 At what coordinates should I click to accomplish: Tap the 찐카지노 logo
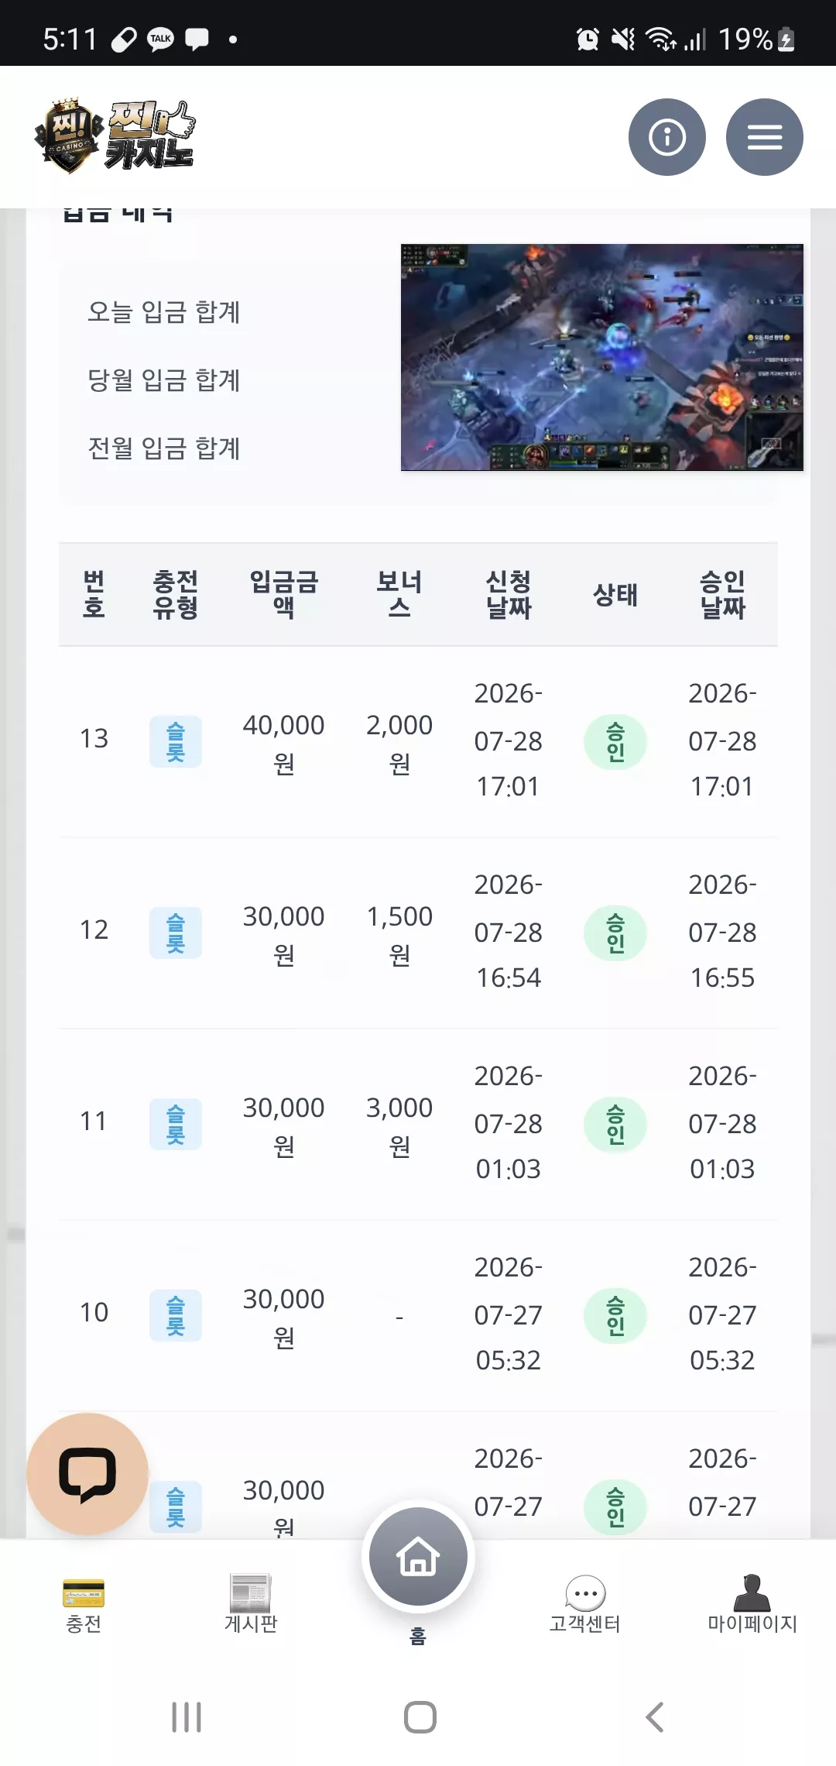click(x=115, y=136)
